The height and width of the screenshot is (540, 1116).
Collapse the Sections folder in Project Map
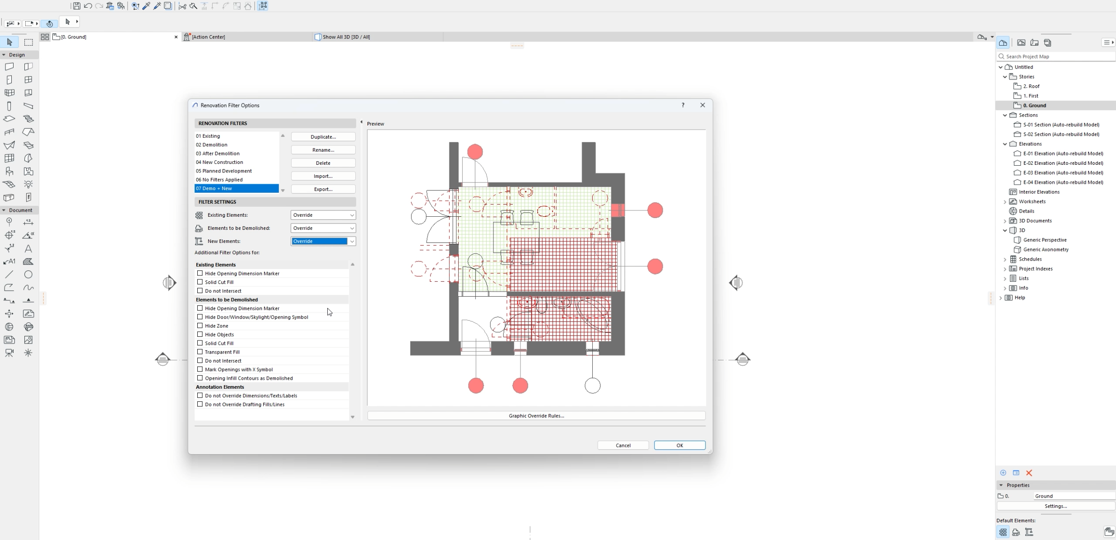coord(1005,115)
